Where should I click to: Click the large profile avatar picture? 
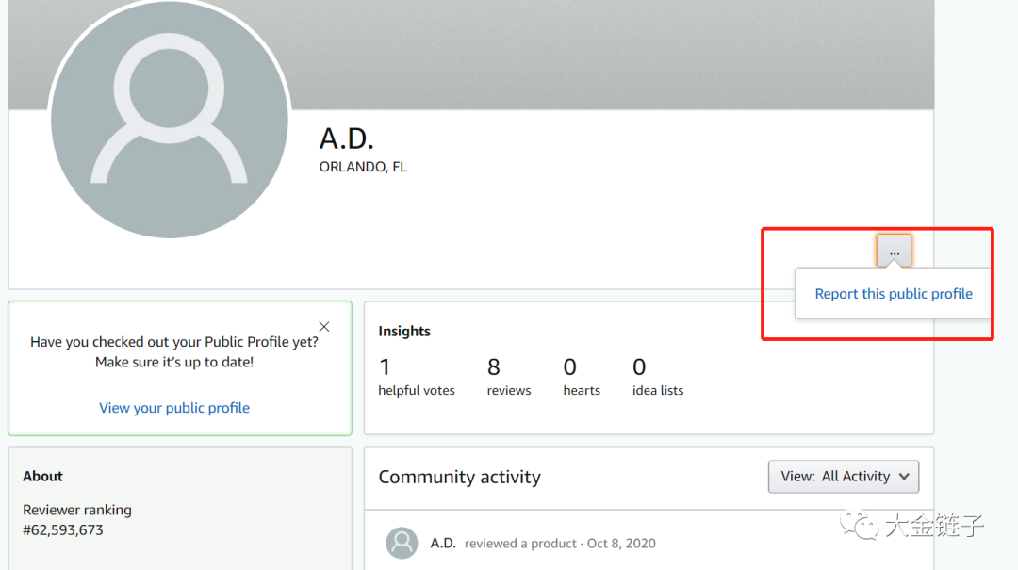[170, 118]
